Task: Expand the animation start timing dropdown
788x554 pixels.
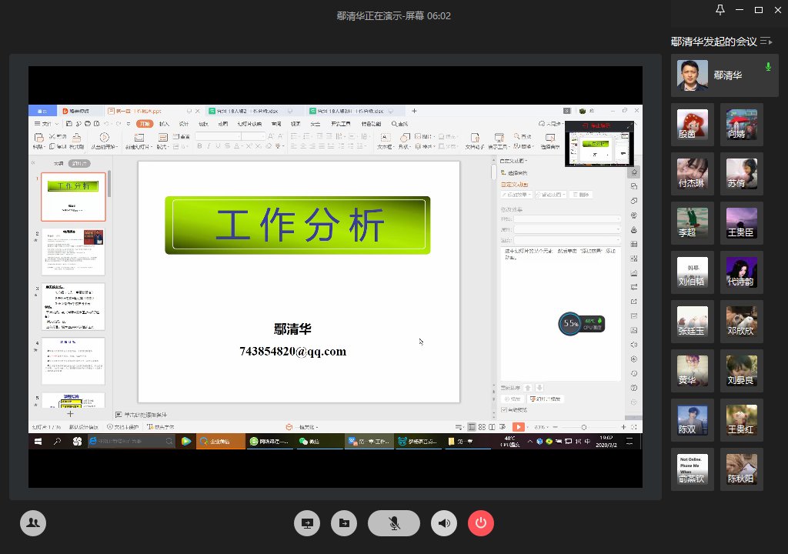Action: (x=618, y=218)
